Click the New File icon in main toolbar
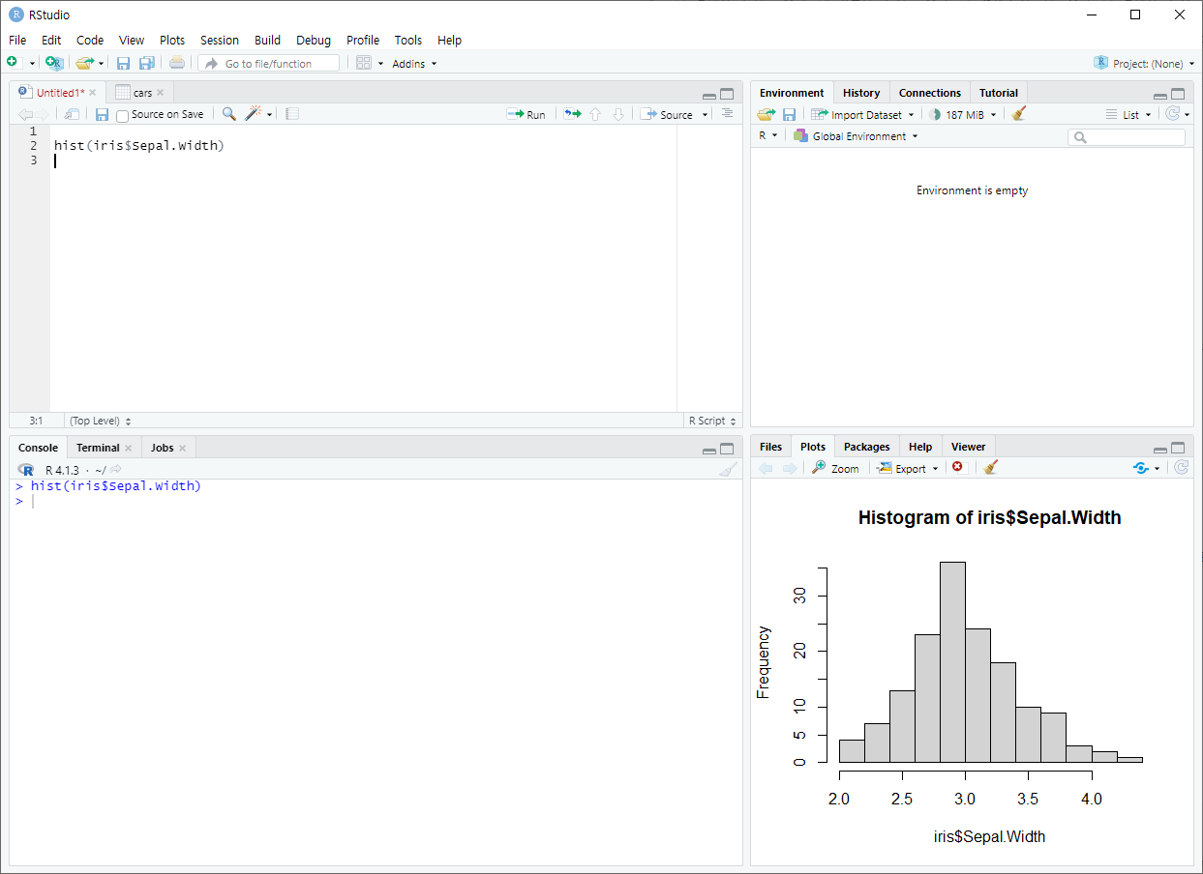This screenshot has width=1203, height=874. (x=13, y=63)
